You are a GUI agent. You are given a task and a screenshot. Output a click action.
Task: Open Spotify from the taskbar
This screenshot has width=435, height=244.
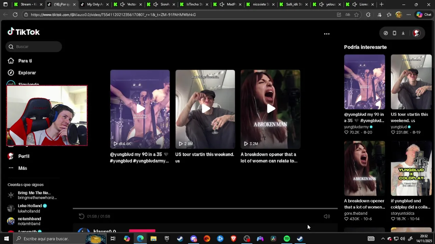[287, 239]
